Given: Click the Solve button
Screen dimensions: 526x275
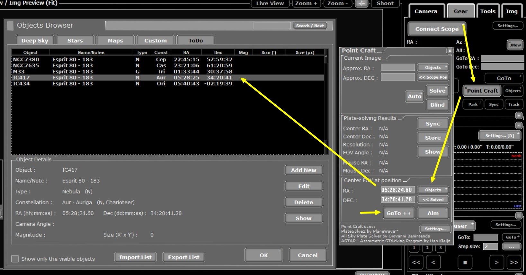Looking at the screenshot, I should [437, 91].
